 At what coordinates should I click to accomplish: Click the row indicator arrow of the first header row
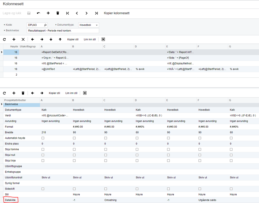(x=2, y=52)
